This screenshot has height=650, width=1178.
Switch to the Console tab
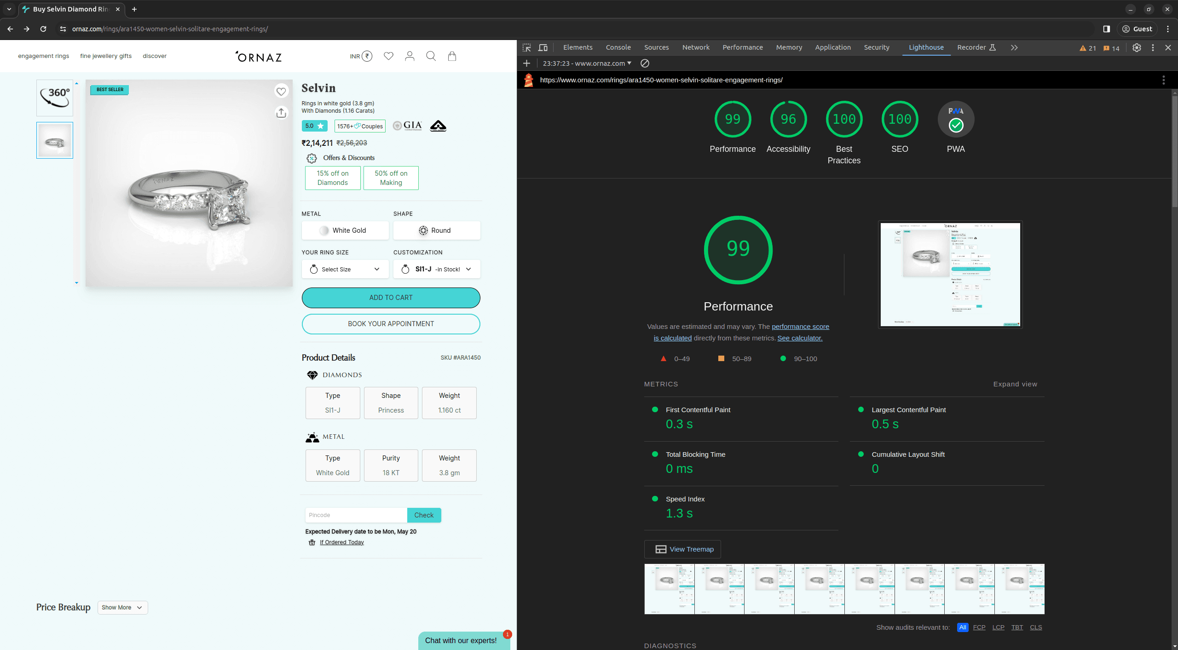(x=618, y=47)
